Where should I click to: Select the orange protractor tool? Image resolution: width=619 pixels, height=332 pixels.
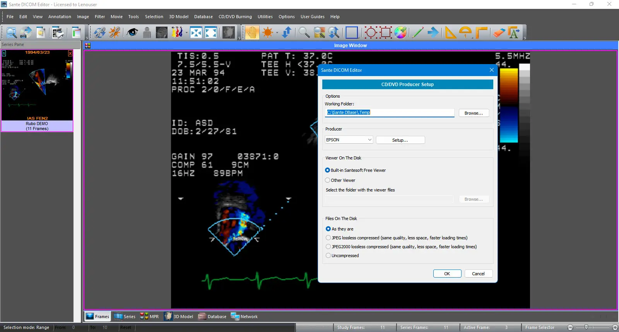[x=465, y=32]
